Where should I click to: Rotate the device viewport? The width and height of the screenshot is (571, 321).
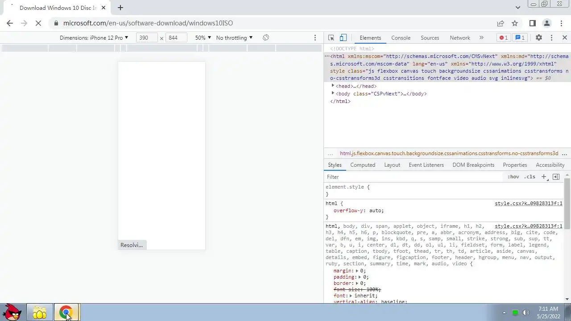(266, 37)
